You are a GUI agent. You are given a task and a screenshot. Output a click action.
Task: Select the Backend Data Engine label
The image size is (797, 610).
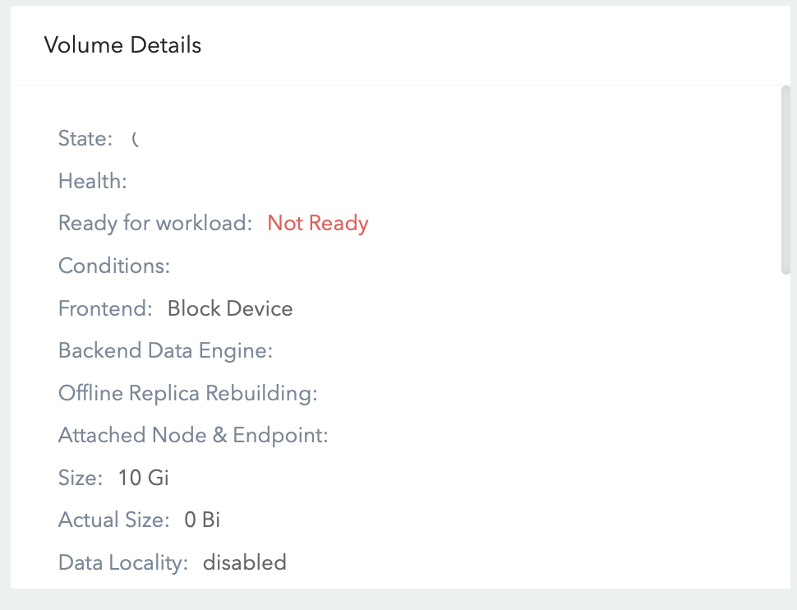click(165, 350)
